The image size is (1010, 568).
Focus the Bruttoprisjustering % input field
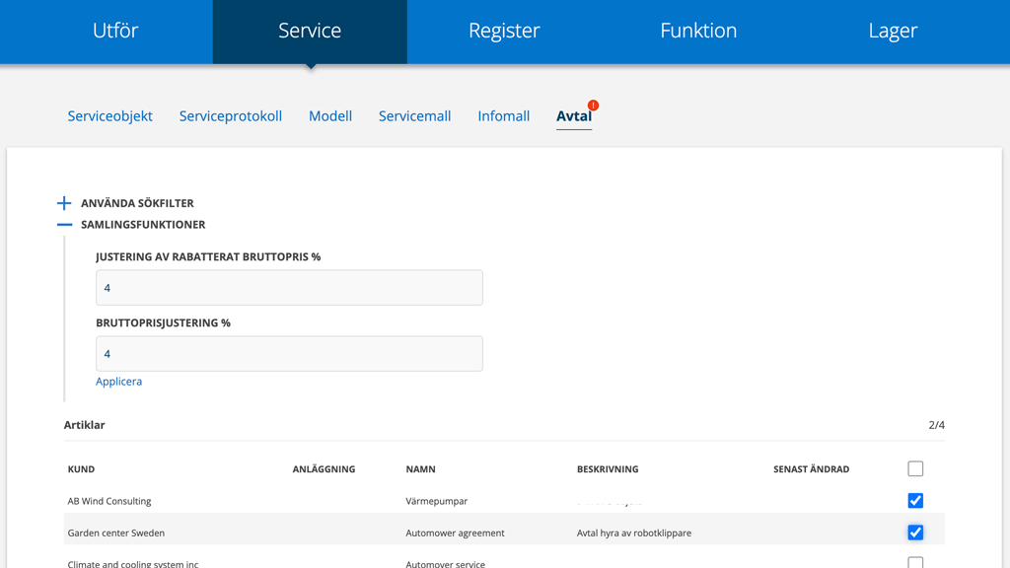point(289,354)
